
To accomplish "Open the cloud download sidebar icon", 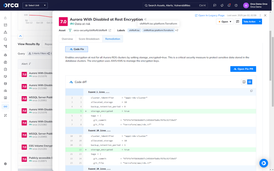I will [5, 91].
